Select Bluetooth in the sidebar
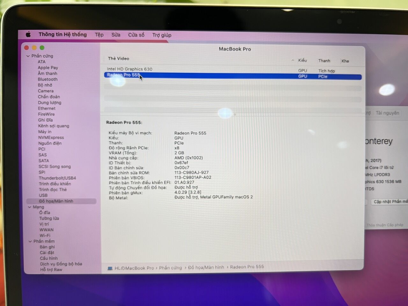 [x=48, y=79]
